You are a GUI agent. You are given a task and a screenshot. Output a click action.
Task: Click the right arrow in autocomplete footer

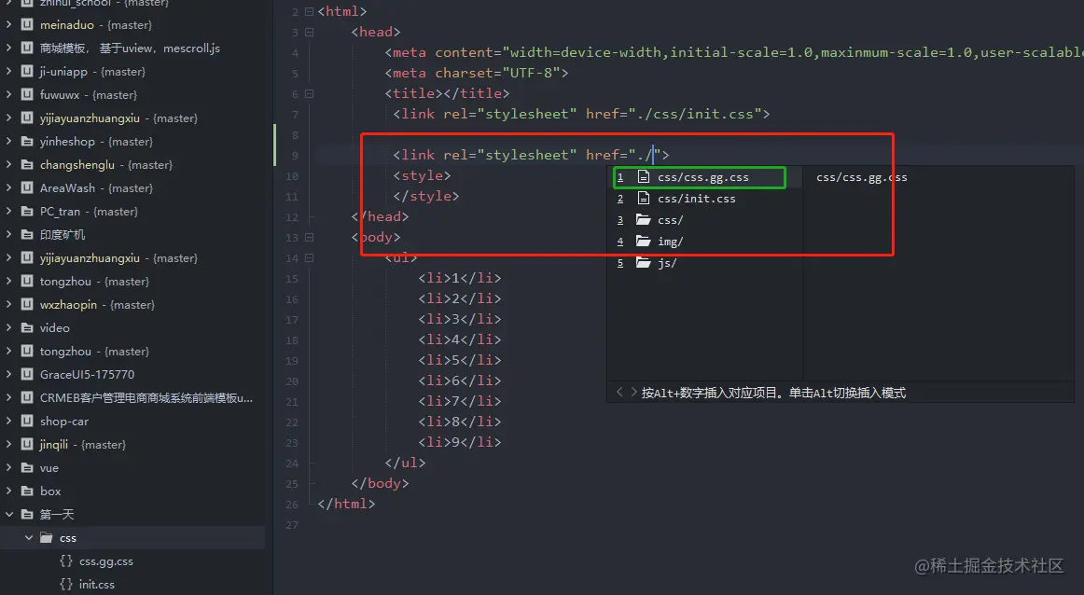[x=633, y=393]
